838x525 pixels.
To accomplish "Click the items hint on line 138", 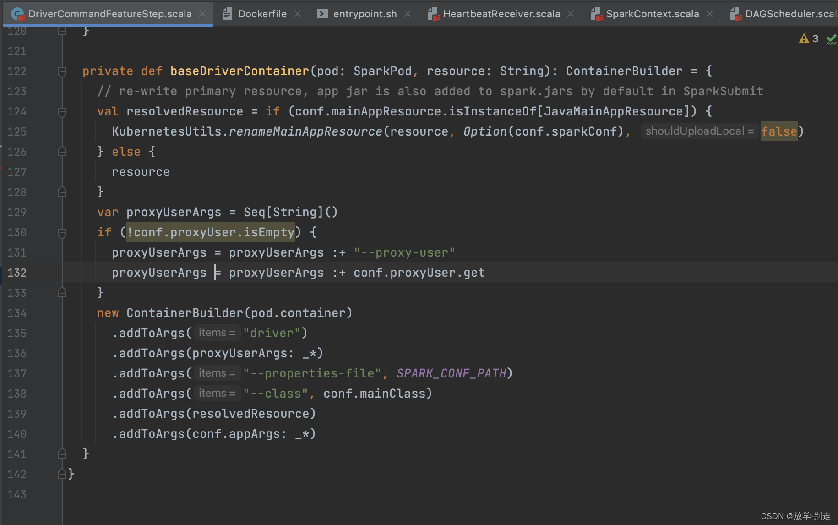I will tap(217, 393).
